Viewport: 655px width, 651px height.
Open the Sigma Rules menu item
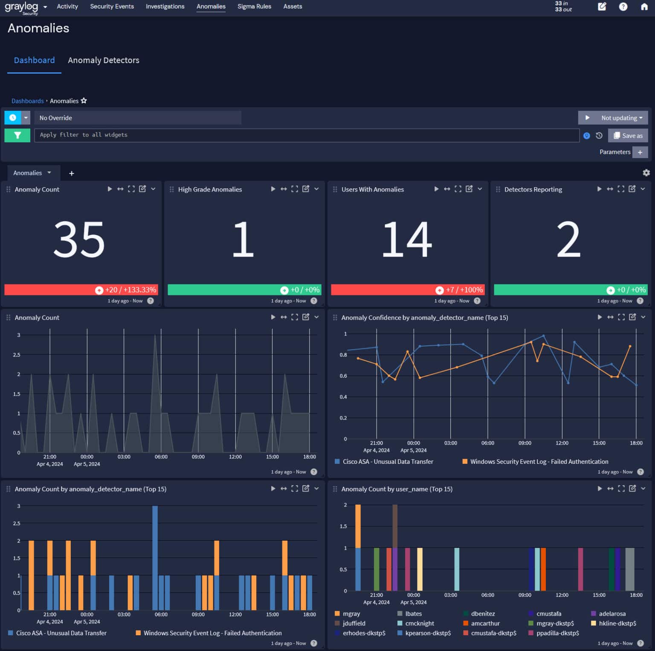[254, 6]
